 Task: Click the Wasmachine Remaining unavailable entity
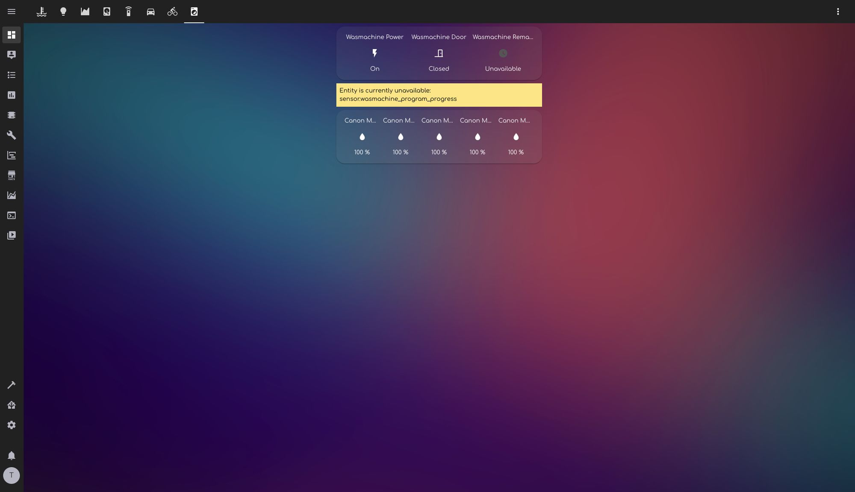(x=503, y=53)
